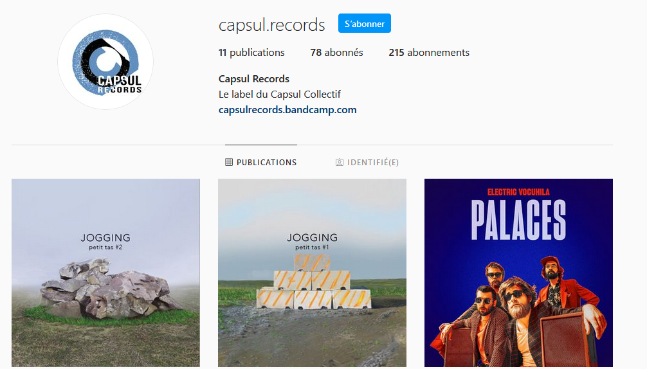
Task: Subscribe with the S'abonner button
Action: [x=365, y=24]
